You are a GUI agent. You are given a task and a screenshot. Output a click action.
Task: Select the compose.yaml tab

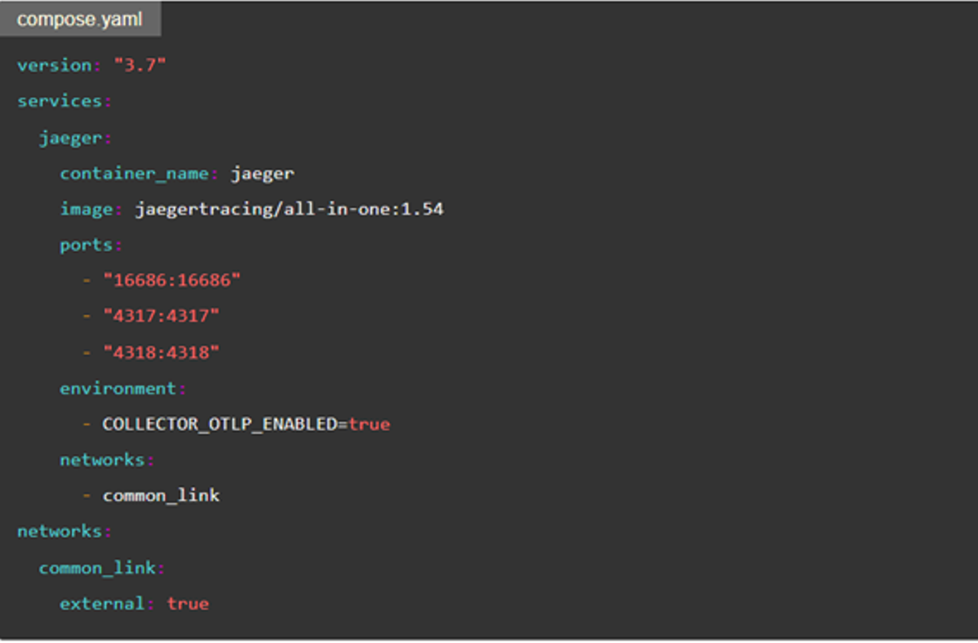pyautogui.click(x=79, y=19)
